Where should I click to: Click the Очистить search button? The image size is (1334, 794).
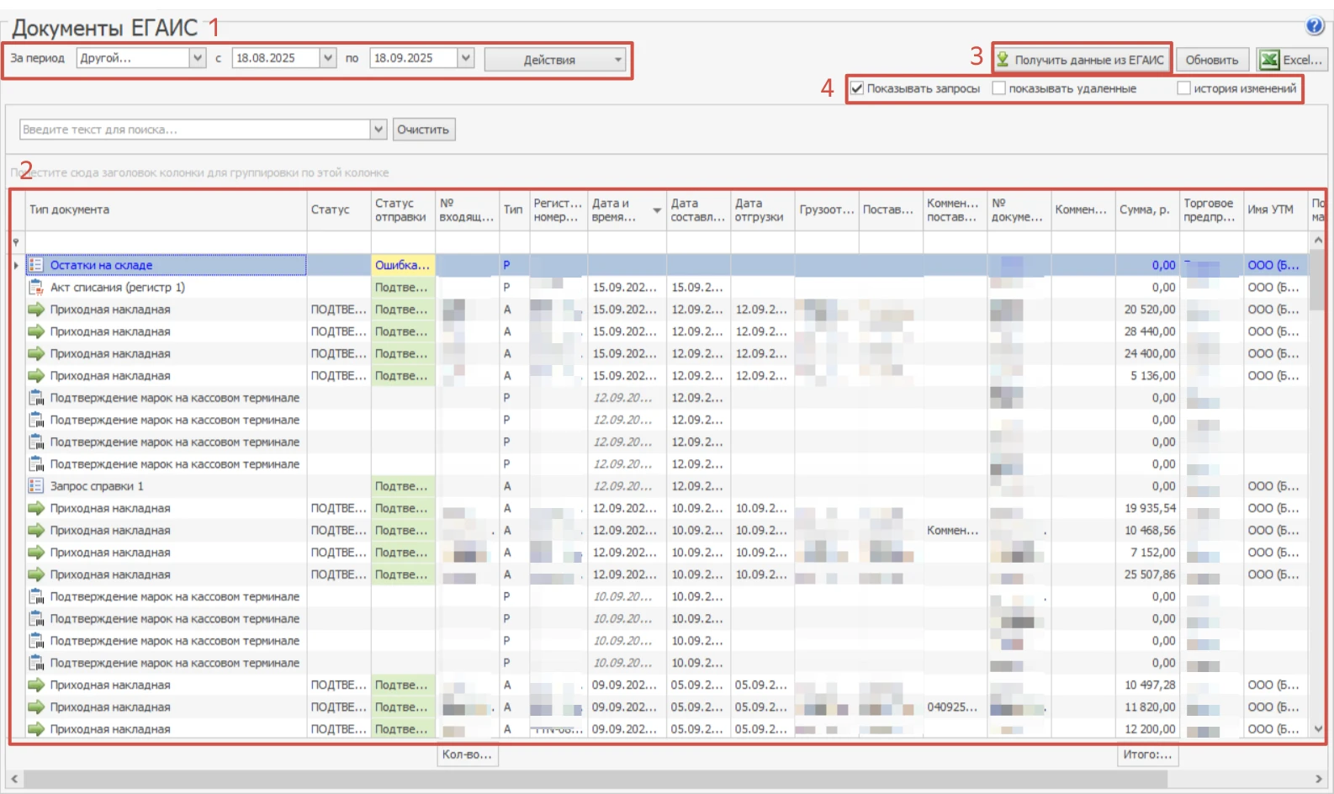(x=423, y=130)
